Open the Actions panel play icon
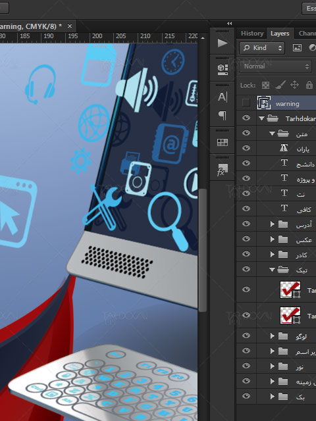Screen dimensions: 316x421 click(x=223, y=43)
